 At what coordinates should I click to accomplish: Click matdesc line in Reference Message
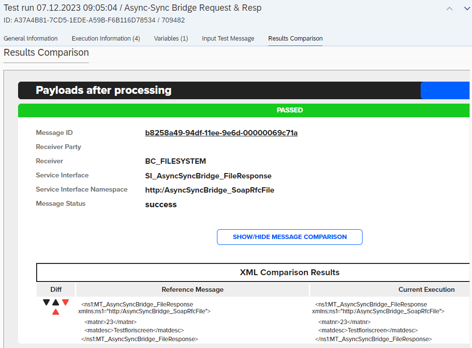[134, 330]
